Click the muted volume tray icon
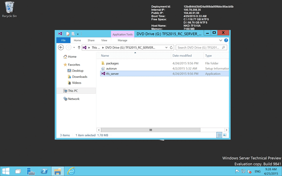This screenshot has width=282, height=176. pyautogui.click(x=249, y=172)
